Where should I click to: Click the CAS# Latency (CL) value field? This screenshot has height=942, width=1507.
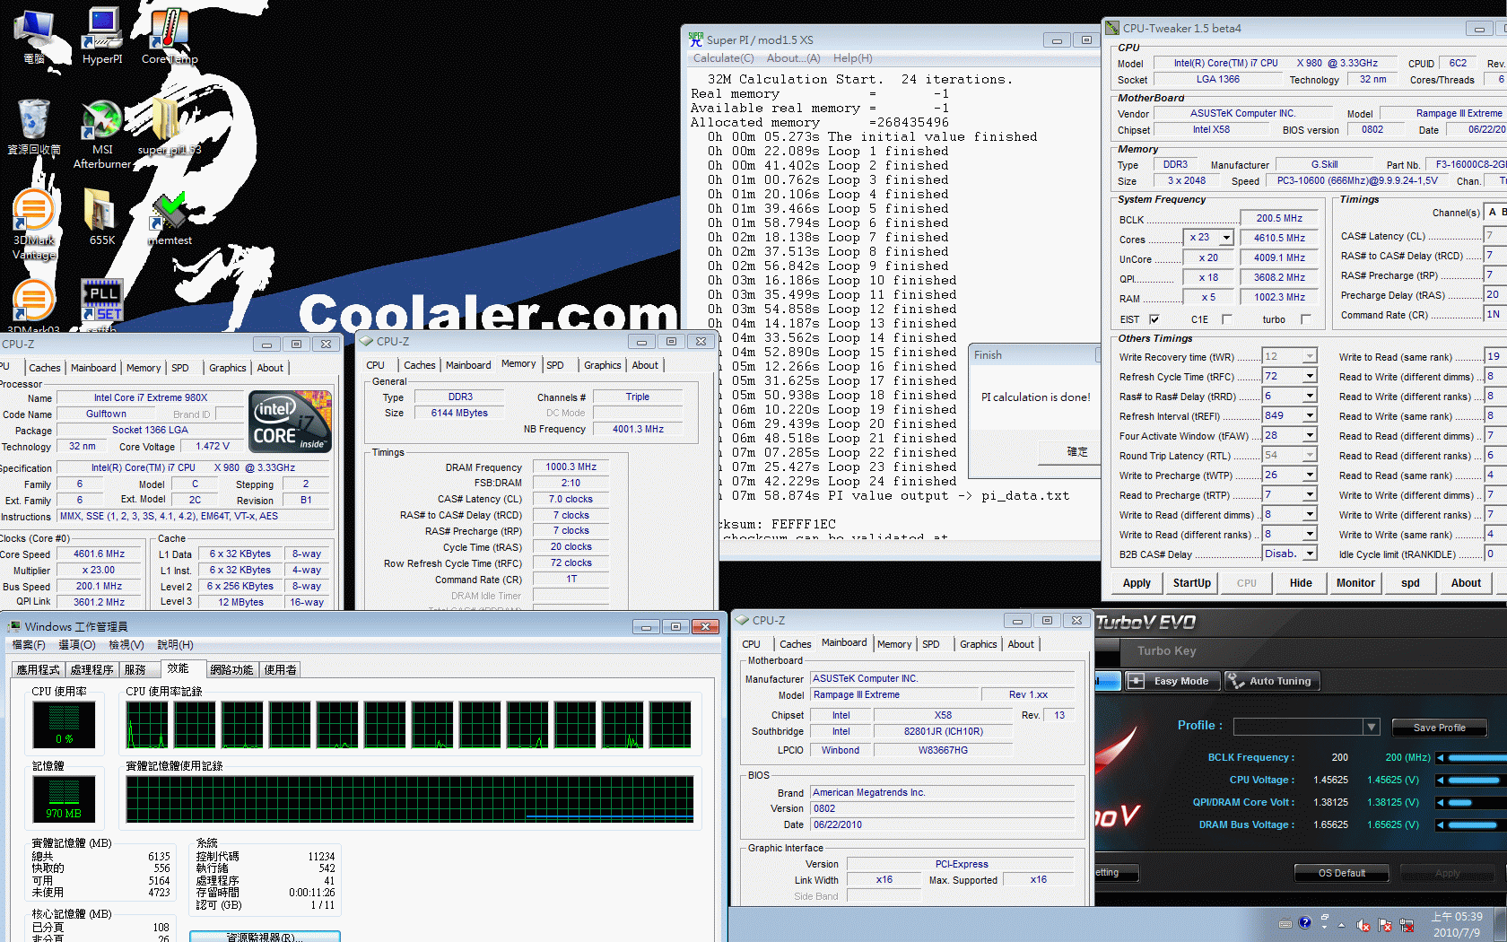coord(1494,236)
